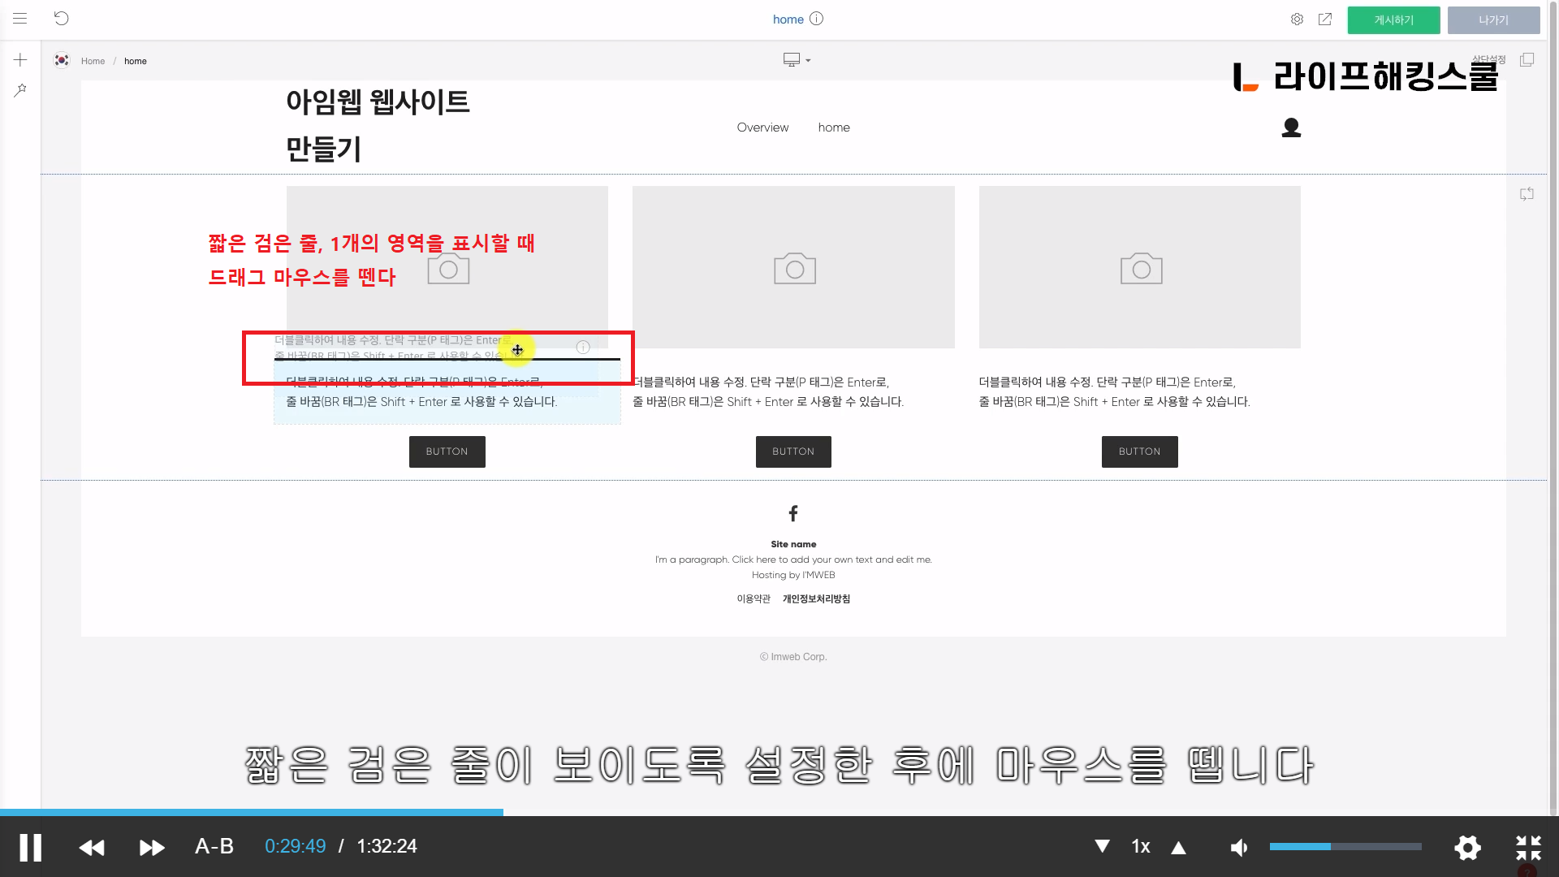The height and width of the screenshot is (877, 1559).
Task: Open the hamburger menu icon
Action: point(19,19)
